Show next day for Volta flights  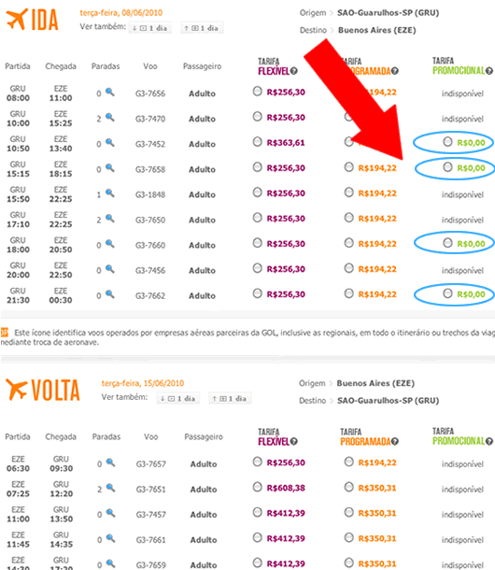[x=230, y=398]
